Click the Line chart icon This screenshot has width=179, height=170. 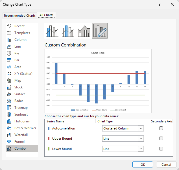point(9,46)
